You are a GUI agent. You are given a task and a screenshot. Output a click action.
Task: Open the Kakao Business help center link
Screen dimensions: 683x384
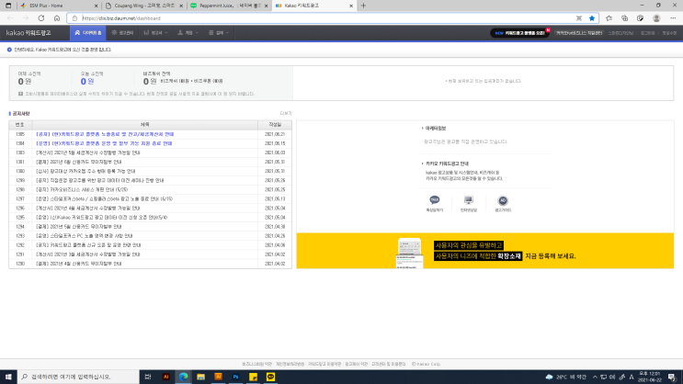tap(578, 33)
